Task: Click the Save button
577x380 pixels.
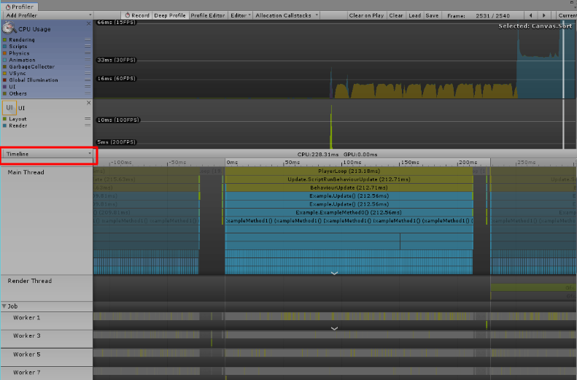Action: pyautogui.click(x=432, y=15)
